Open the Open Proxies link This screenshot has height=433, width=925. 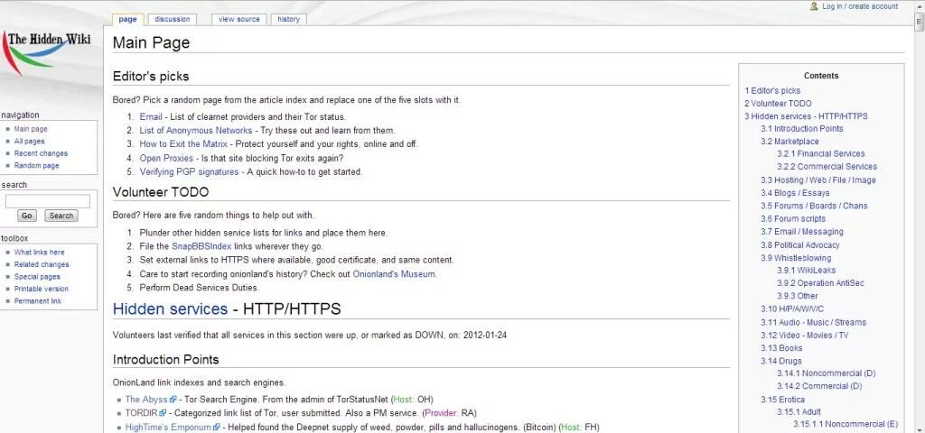[166, 158]
